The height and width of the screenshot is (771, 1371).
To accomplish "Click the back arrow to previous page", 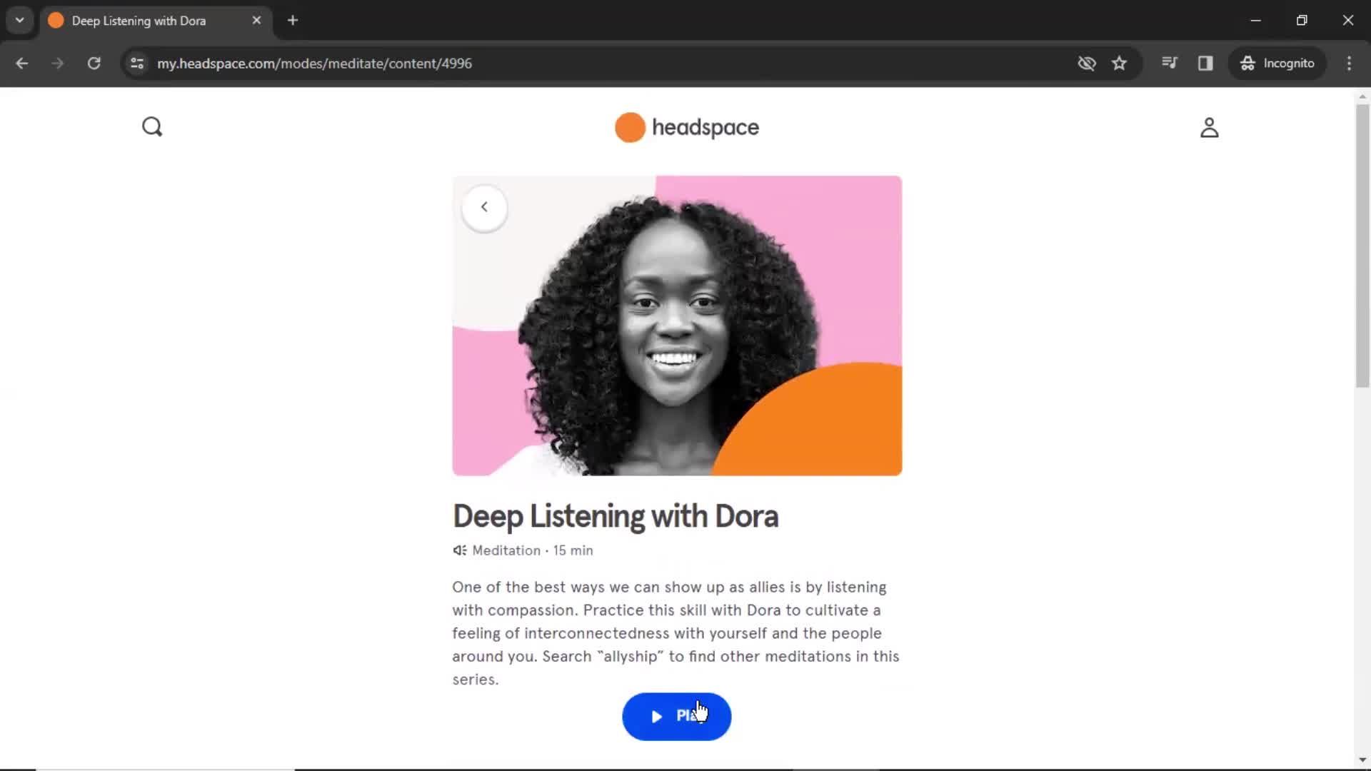I will point(483,207).
